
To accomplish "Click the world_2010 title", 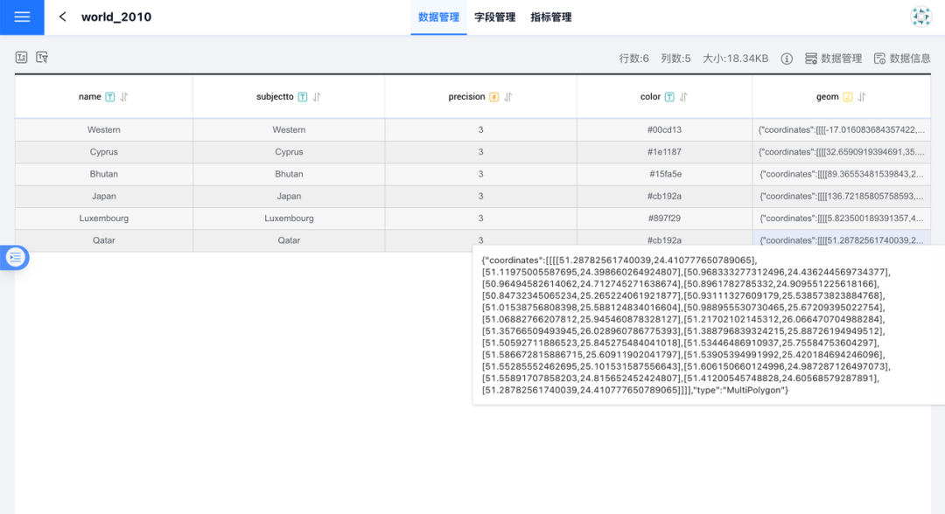I will pyautogui.click(x=116, y=17).
